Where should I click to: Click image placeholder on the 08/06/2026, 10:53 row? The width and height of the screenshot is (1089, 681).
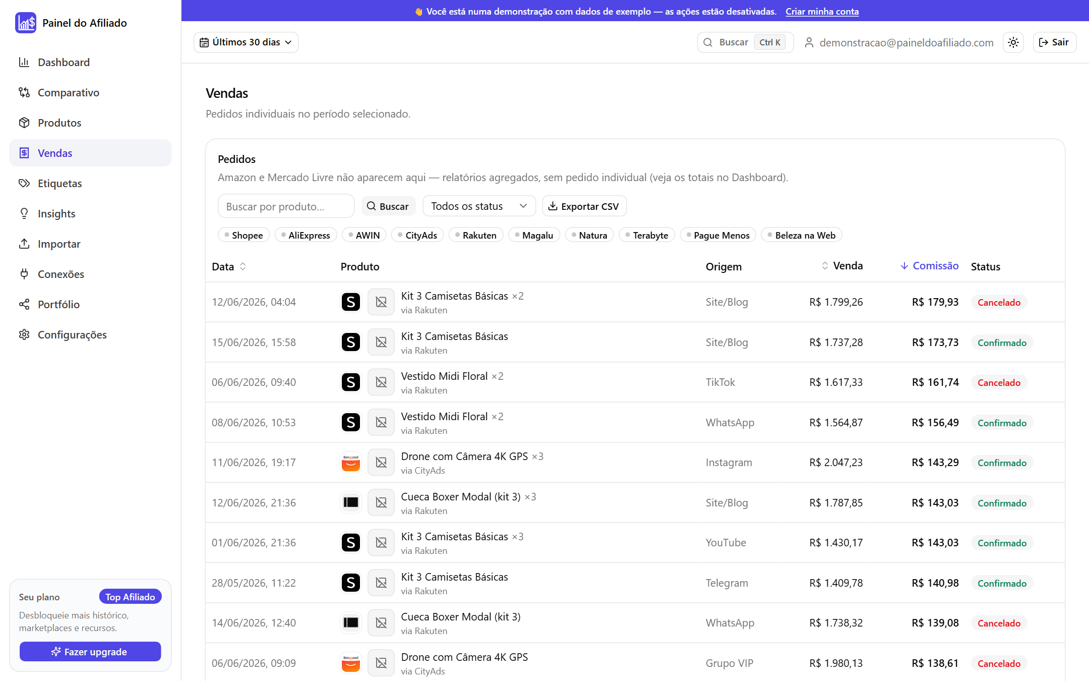381,422
